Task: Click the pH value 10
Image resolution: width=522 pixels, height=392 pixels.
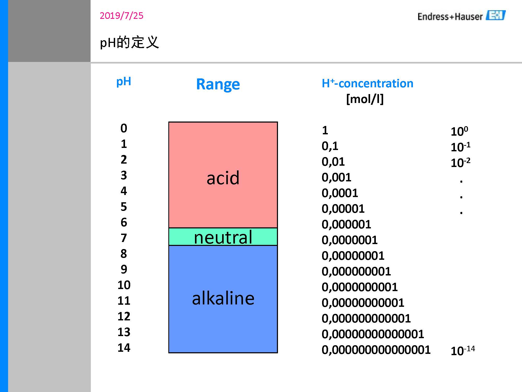Action: point(124,285)
